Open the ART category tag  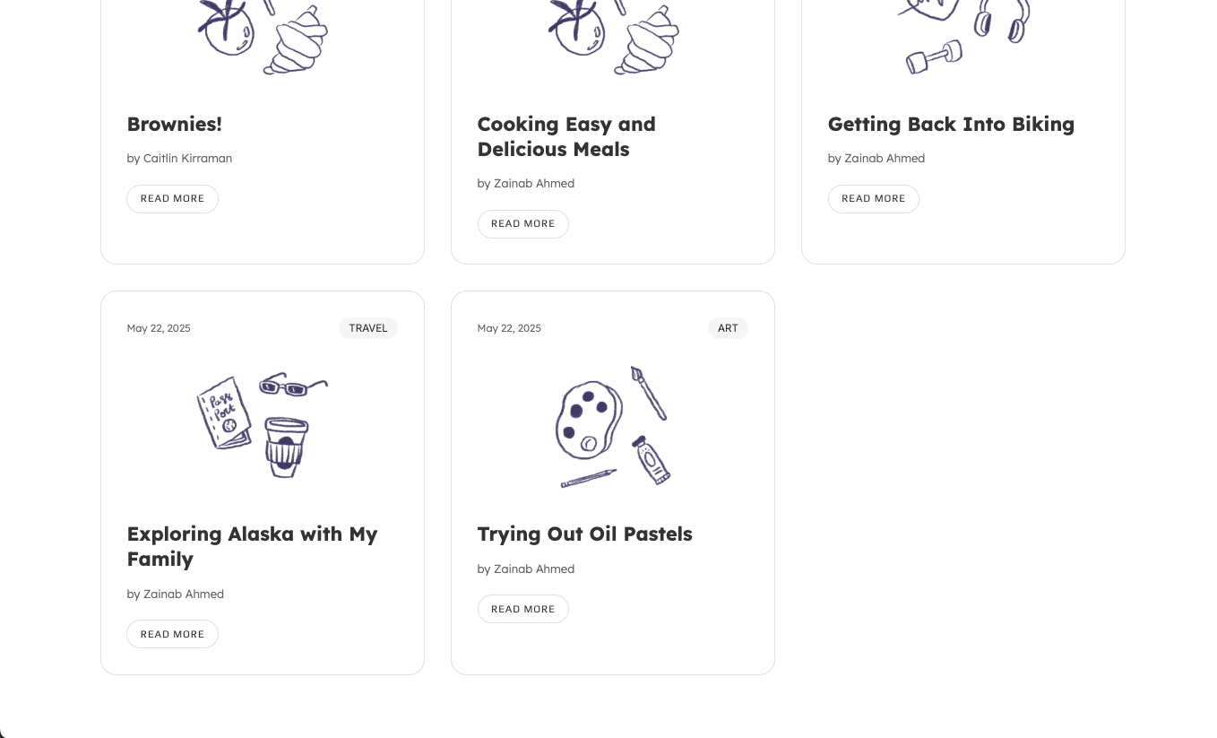[728, 328]
